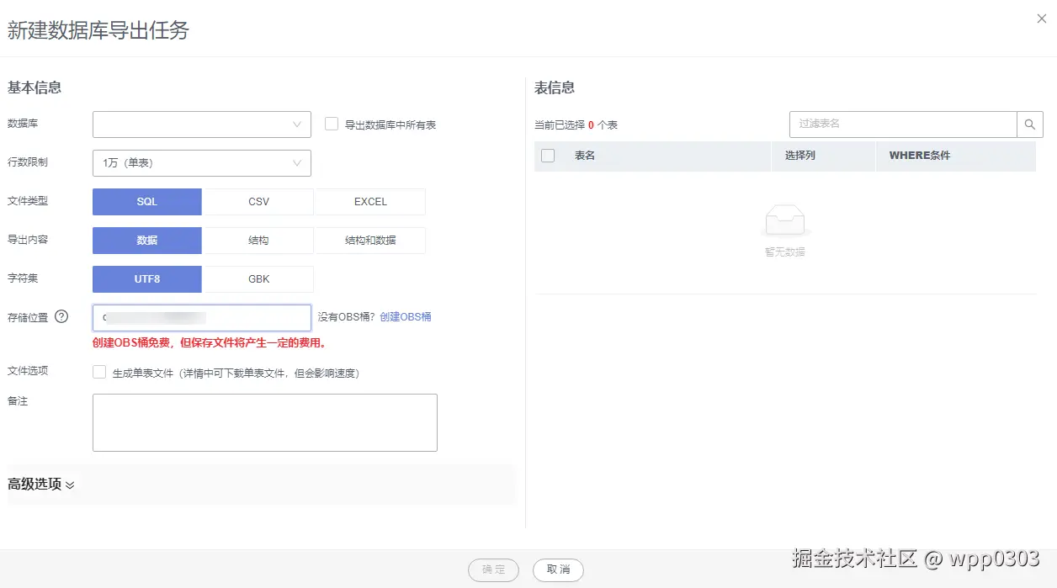Image resolution: width=1057 pixels, height=588 pixels.
Task: Open the 行数限制 dropdown showing 1万(单表)
Action: 202,163
